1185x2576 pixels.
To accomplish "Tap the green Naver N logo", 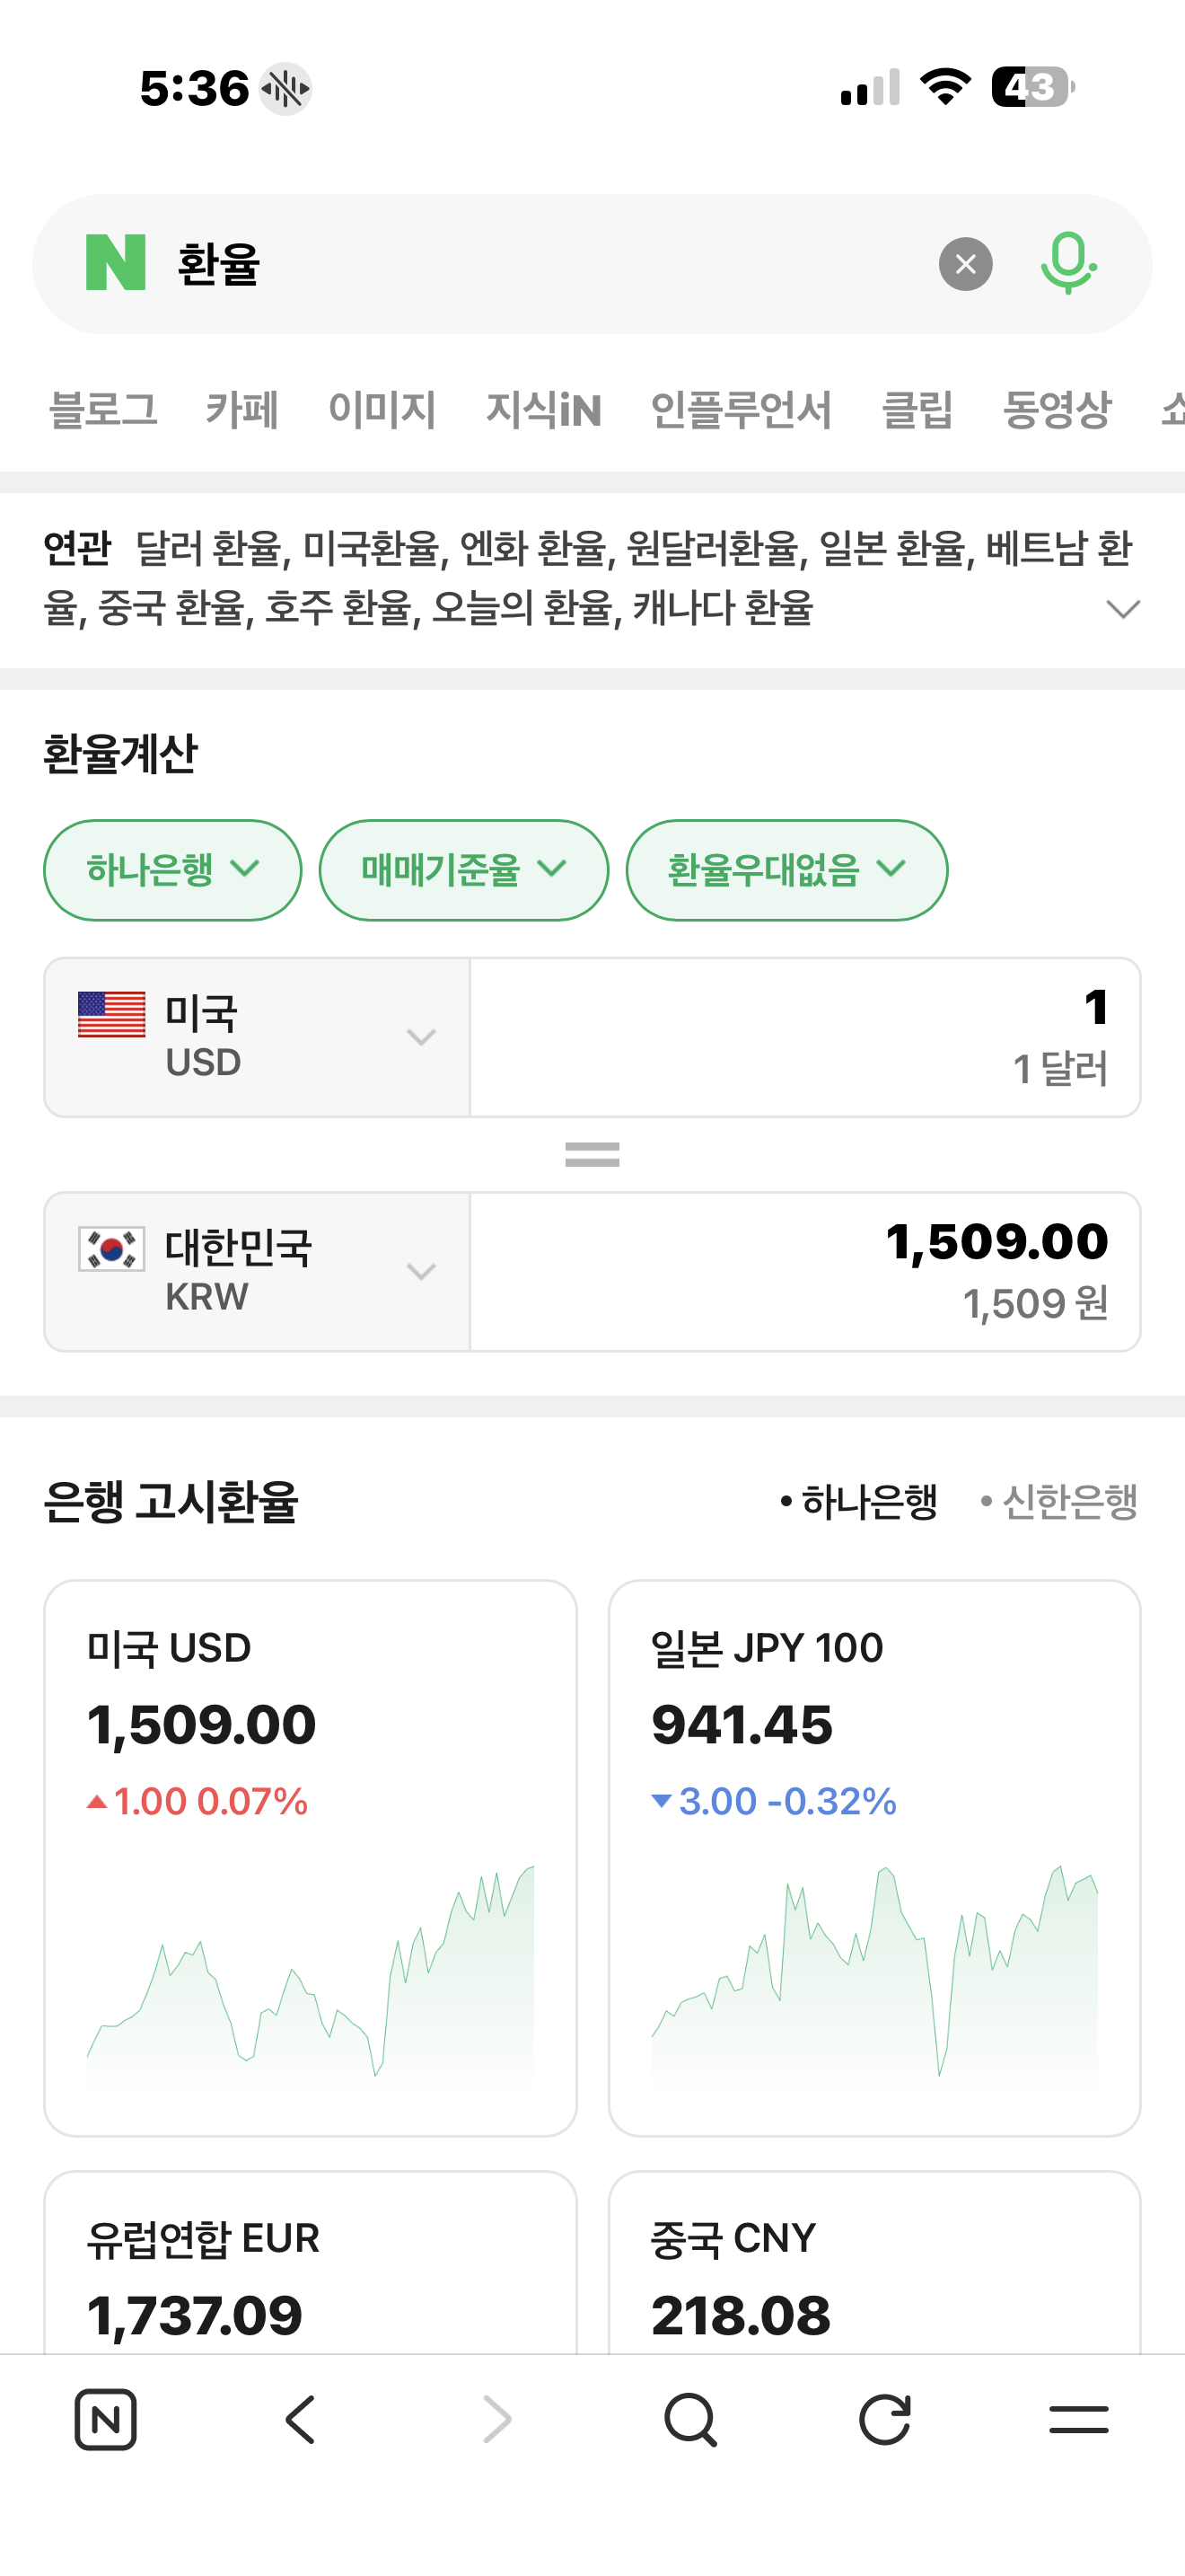I will pos(116,263).
